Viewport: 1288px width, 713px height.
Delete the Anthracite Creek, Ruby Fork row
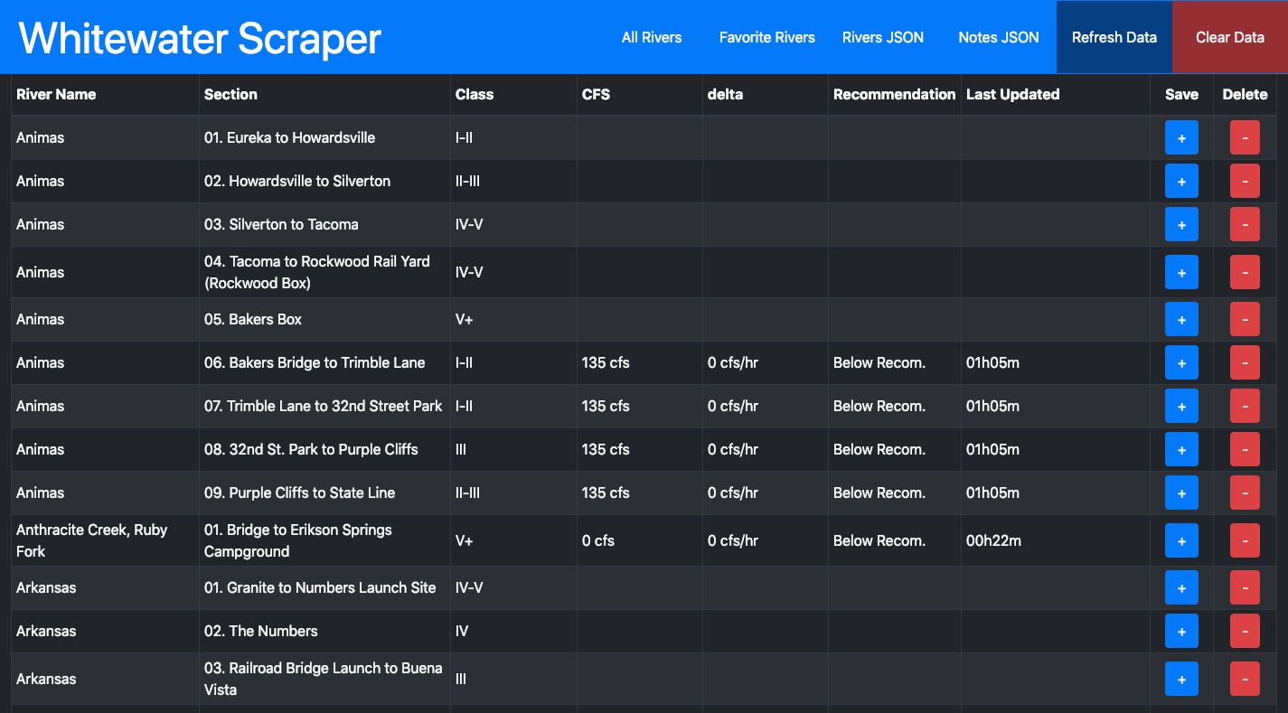(1245, 540)
